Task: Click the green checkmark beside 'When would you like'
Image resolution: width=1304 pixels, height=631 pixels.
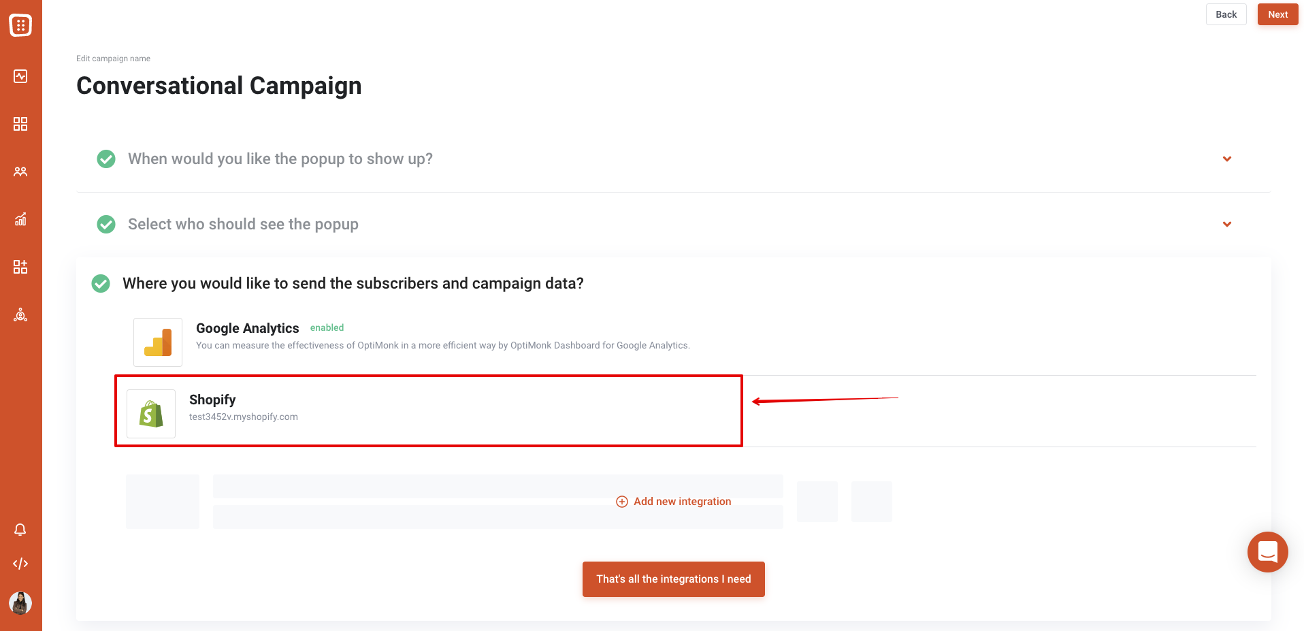Action: (106, 159)
